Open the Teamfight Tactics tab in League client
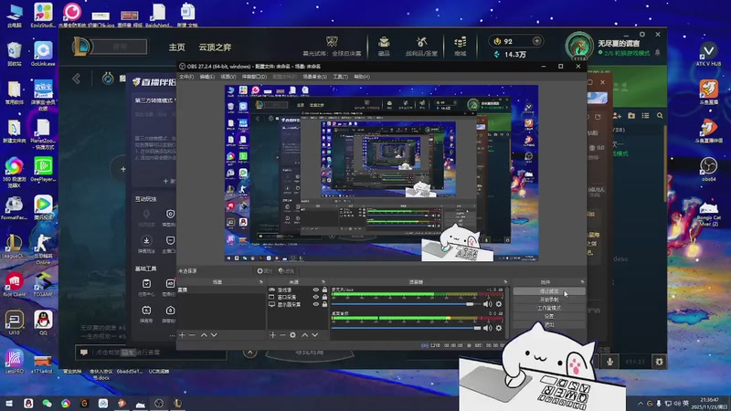This screenshot has width=731, height=411. point(215,47)
